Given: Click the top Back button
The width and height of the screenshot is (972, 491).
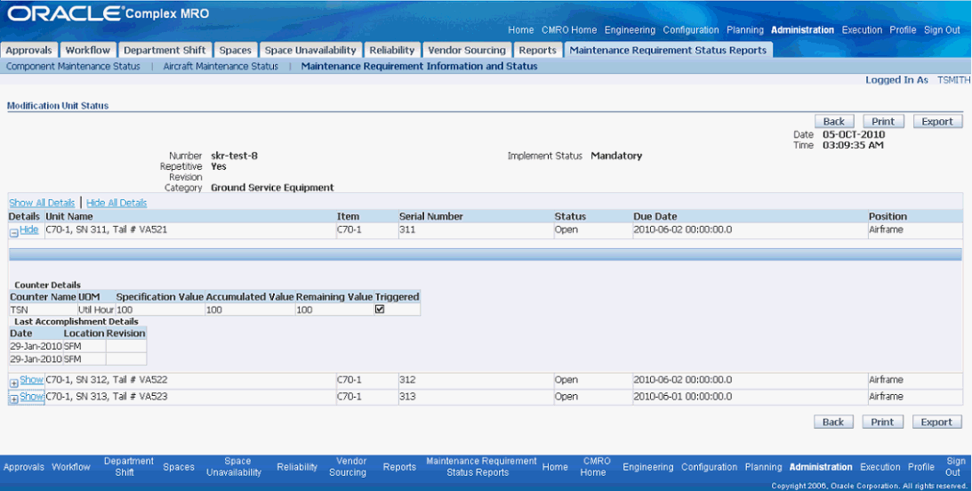Looking at the screenshot, I should coord(834,122).
